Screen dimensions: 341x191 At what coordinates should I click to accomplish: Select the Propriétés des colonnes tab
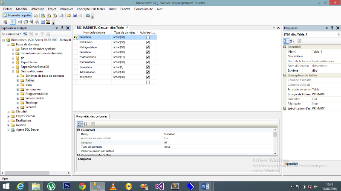[92, 116]
